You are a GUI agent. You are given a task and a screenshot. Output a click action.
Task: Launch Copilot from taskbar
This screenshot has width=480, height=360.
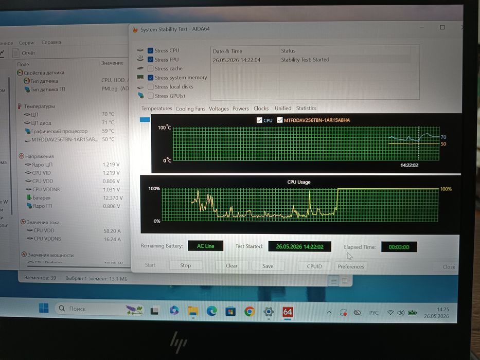coord(174,311)
